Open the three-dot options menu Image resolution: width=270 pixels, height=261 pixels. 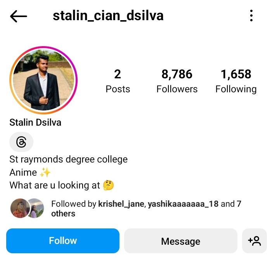coord(251,16)
